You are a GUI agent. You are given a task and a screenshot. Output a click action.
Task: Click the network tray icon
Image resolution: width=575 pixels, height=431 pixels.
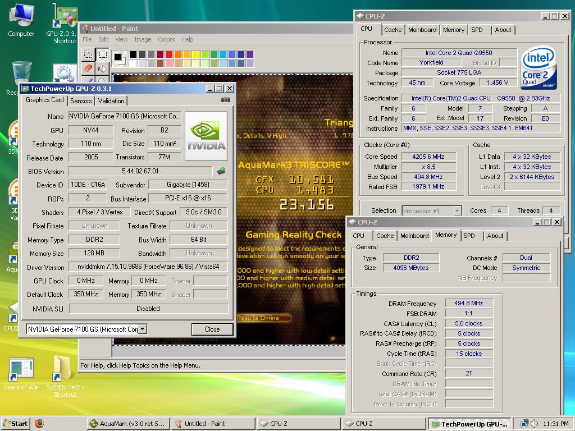click(524, 424)
